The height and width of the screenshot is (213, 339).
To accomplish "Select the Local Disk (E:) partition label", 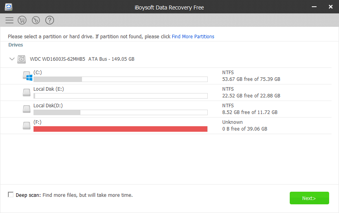I will coord(48,89).
